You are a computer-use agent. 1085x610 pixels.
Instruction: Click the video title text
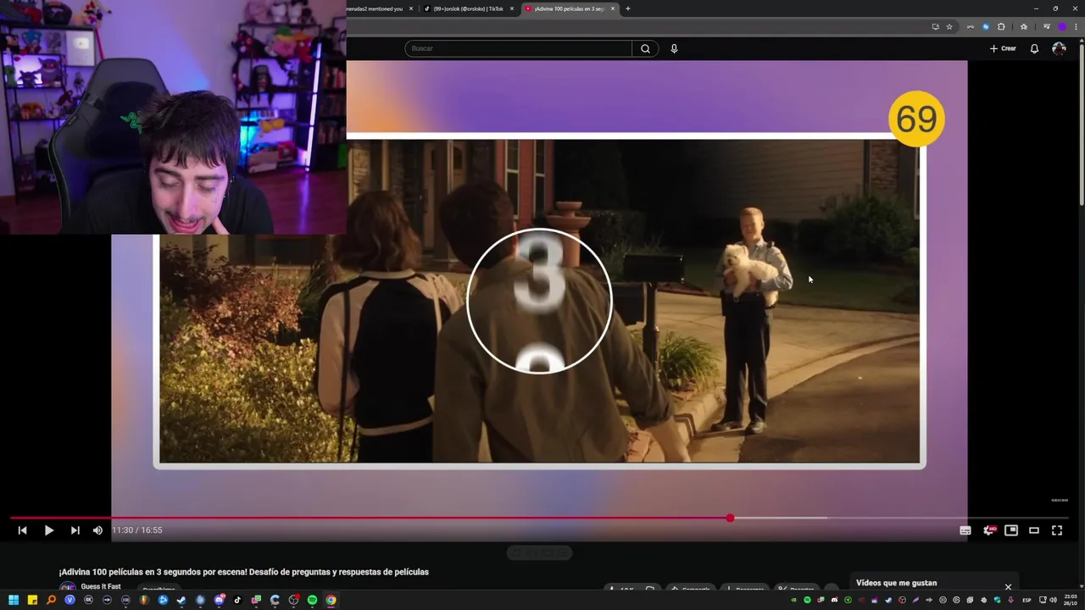(243, 572)
